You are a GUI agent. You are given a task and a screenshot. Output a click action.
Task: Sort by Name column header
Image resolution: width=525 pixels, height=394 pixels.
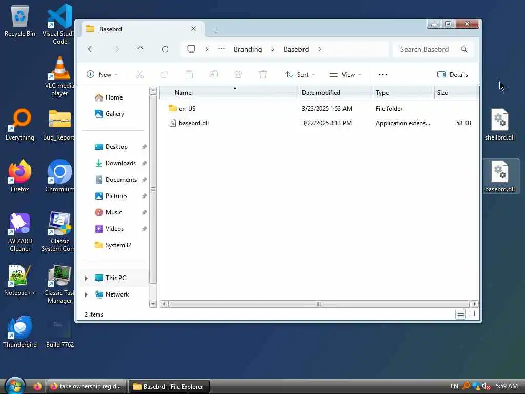point(229,93)
